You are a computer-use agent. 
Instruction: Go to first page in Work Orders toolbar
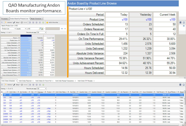tap(30, 85)
